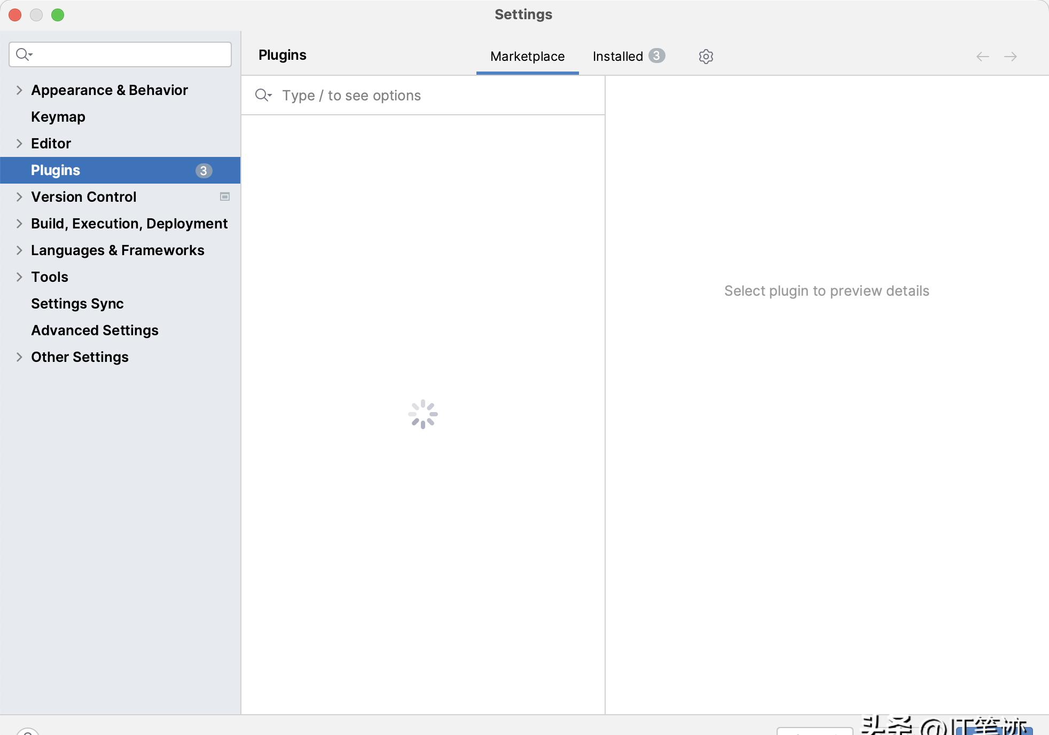Click 'Select plugin to preview details' text

pyautogui.click(x=827, y=291)
